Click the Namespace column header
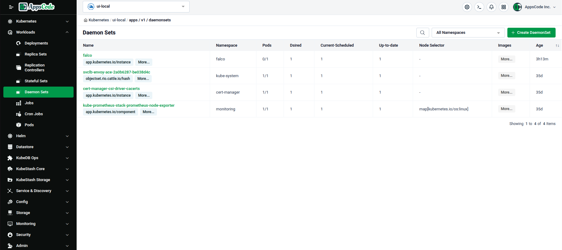The image size is (562, 250). [x=227, y=45]
